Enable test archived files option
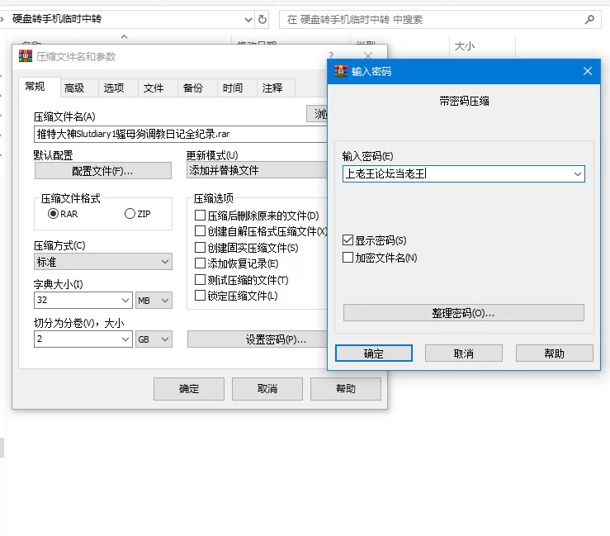This screenshot has height=536, width=610. pos(200,280)
